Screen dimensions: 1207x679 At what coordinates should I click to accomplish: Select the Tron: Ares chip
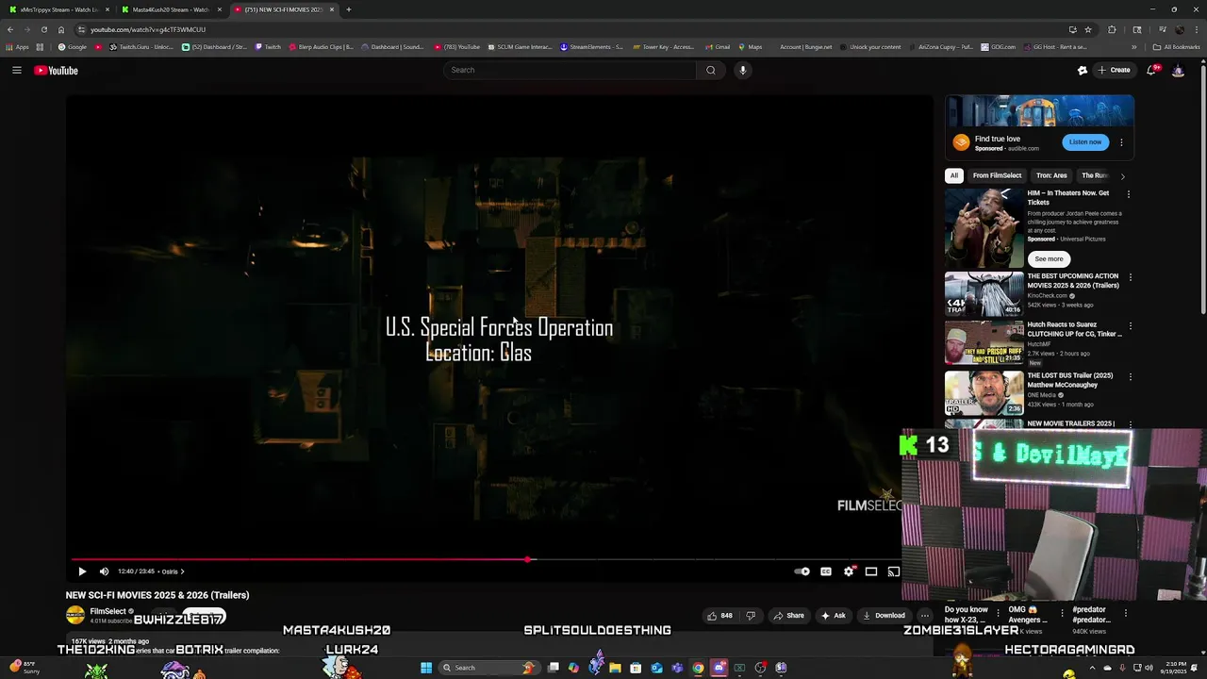click(x=1051, y=175)
